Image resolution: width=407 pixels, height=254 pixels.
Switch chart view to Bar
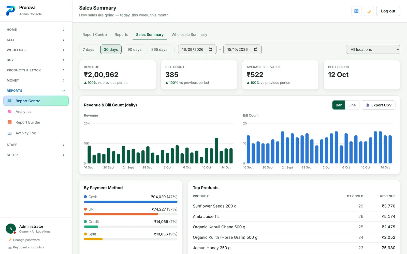pos(339,105)
